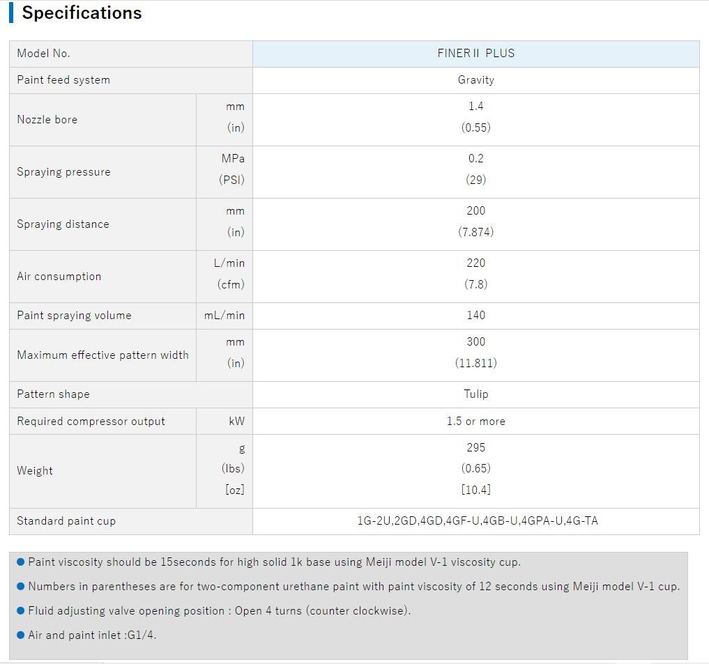709x664 pixels.
Task: Select the Model No. label cell
Action: [x=130, y=54]
